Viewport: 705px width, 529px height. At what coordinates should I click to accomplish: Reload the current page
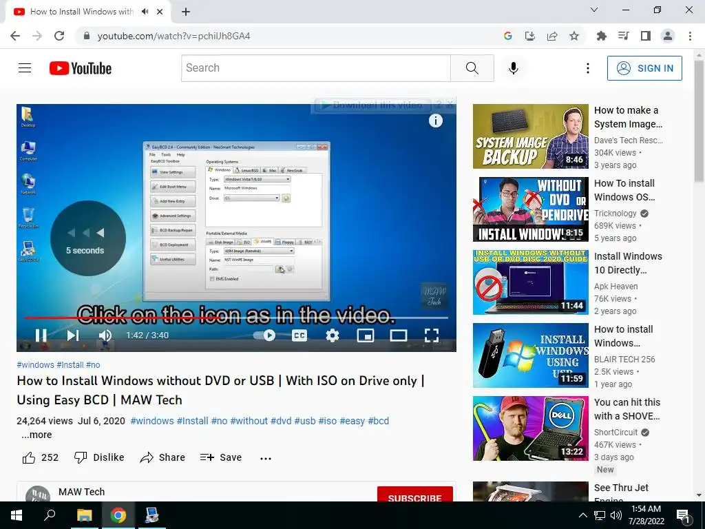[59, 36]
